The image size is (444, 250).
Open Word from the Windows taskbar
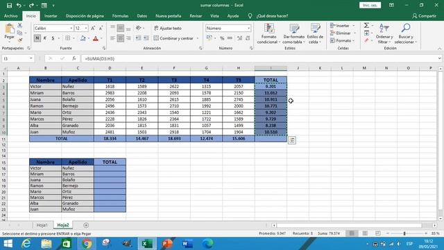pos(187,244)
